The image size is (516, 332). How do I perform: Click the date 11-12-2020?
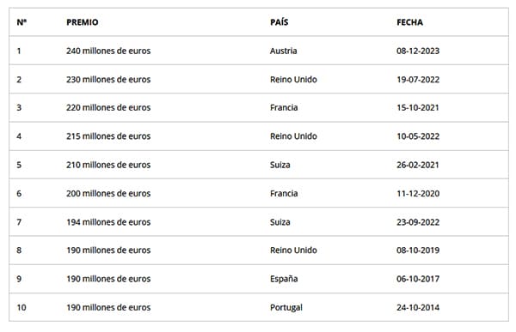point(418,193)
